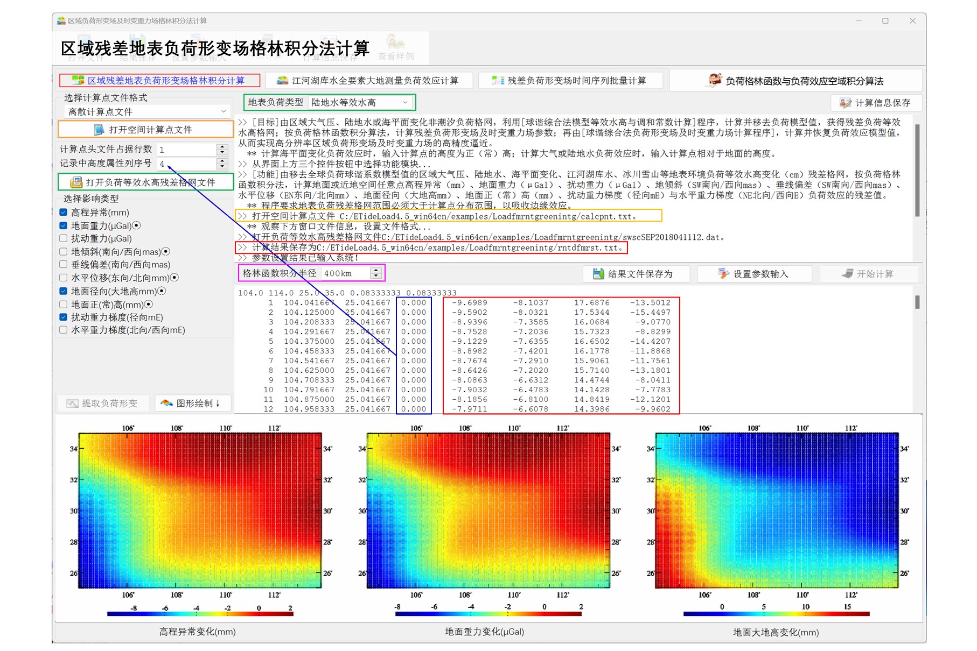Click the 提取负荷形变 icon

73,404
